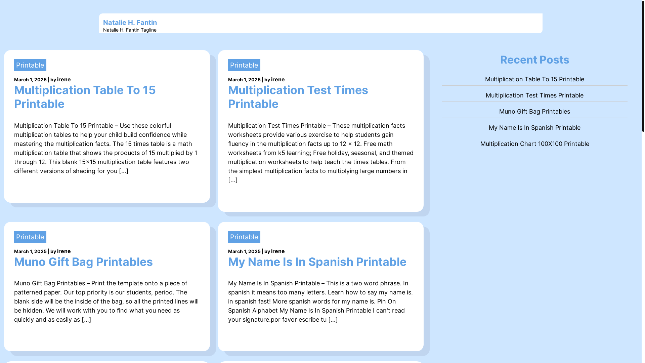Click author irene on Multiplication Test Times post

tap(278, 80)
